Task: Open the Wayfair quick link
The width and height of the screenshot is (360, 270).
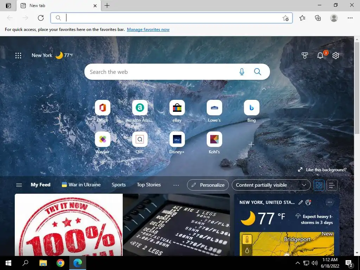Action: click(102, 143)
